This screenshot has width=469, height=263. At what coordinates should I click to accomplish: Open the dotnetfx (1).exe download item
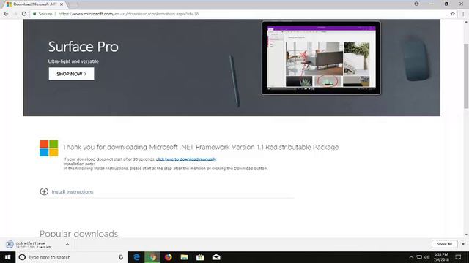coord(33,245)
